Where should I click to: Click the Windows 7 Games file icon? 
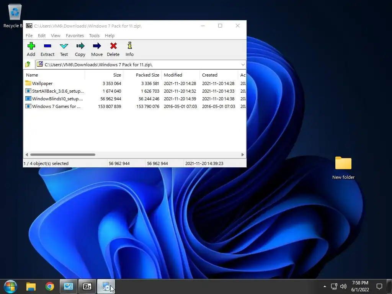click(28, 106)
